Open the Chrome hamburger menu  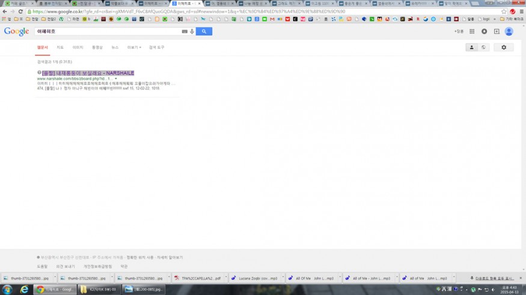tap(521, 11)
